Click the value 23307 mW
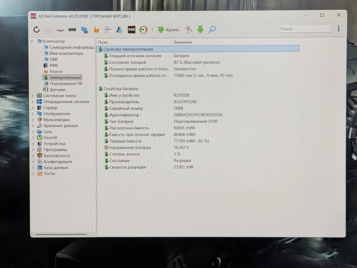Viewport: 357px width, 268px height. (184, 167)
